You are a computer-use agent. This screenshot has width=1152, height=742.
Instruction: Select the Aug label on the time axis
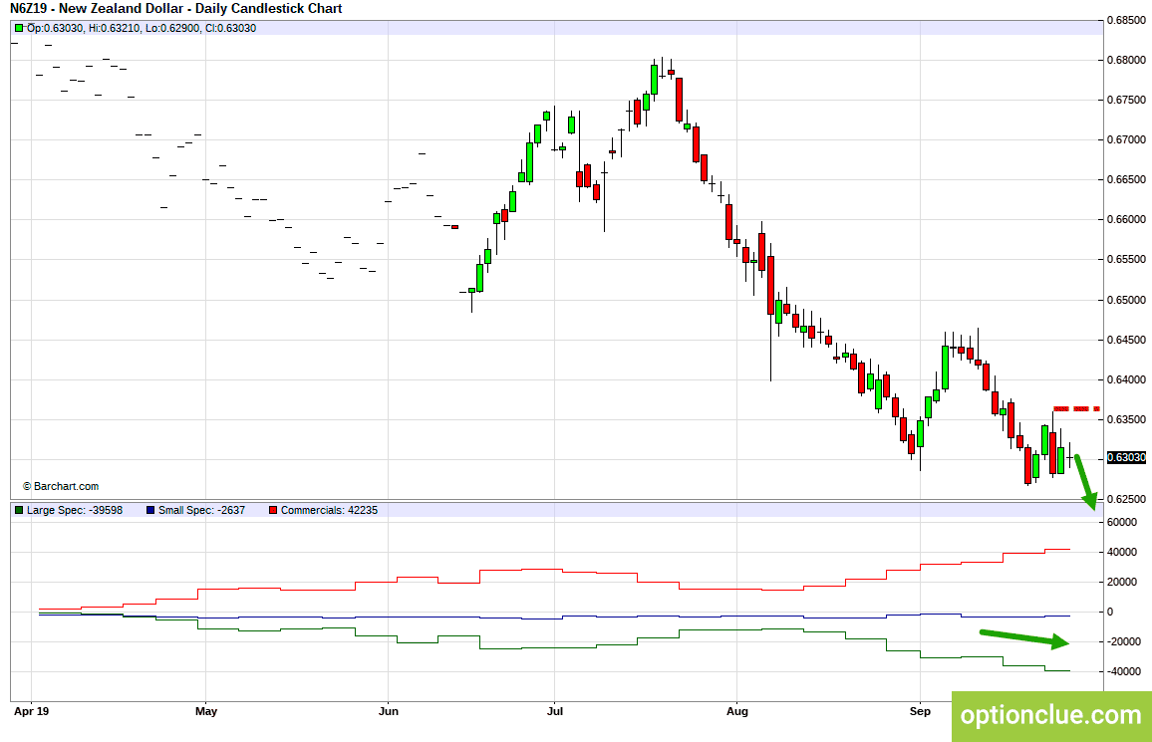pos(736,711)
